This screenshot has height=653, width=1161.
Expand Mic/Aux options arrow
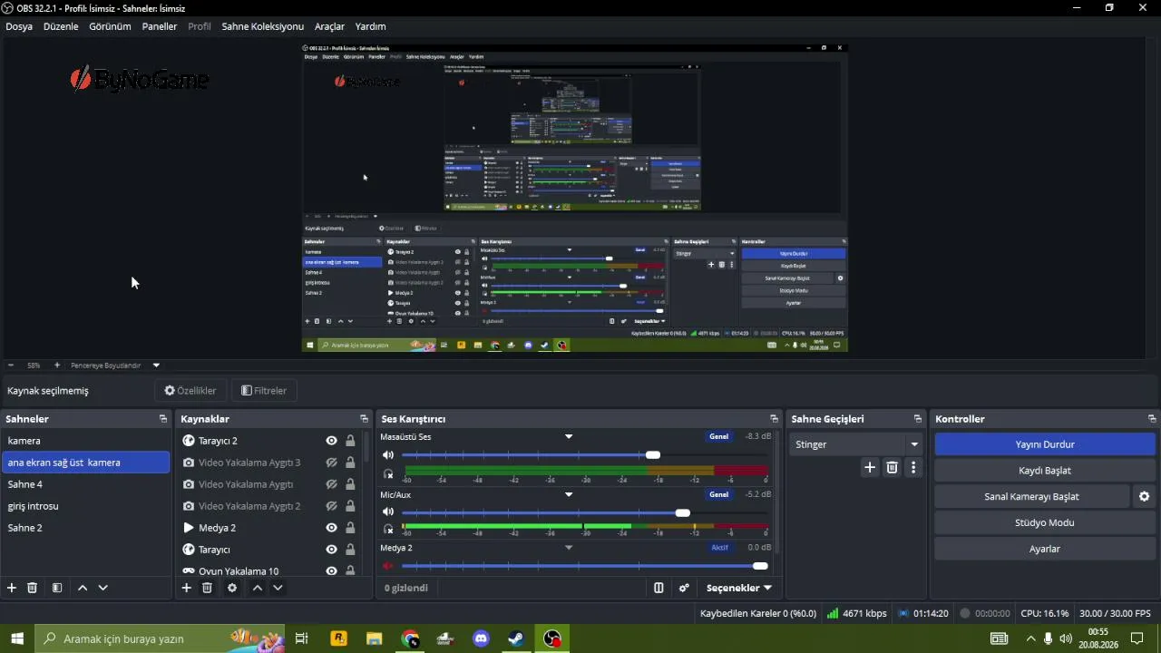[x=569, y=494]
